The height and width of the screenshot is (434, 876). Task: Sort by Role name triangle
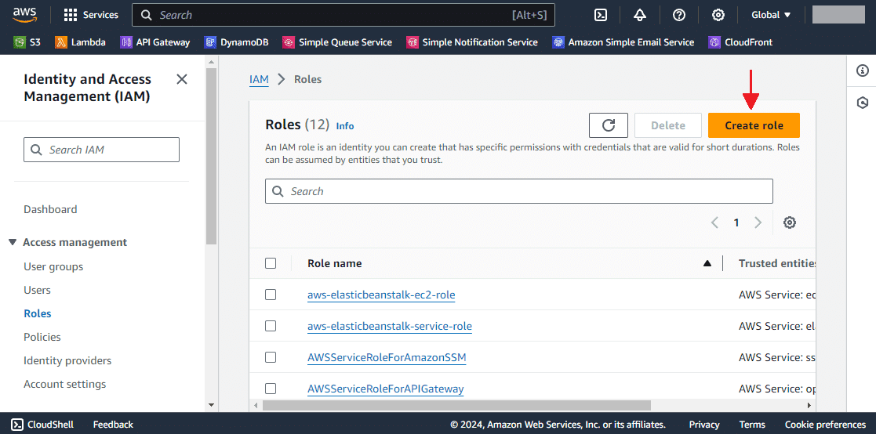707,263
